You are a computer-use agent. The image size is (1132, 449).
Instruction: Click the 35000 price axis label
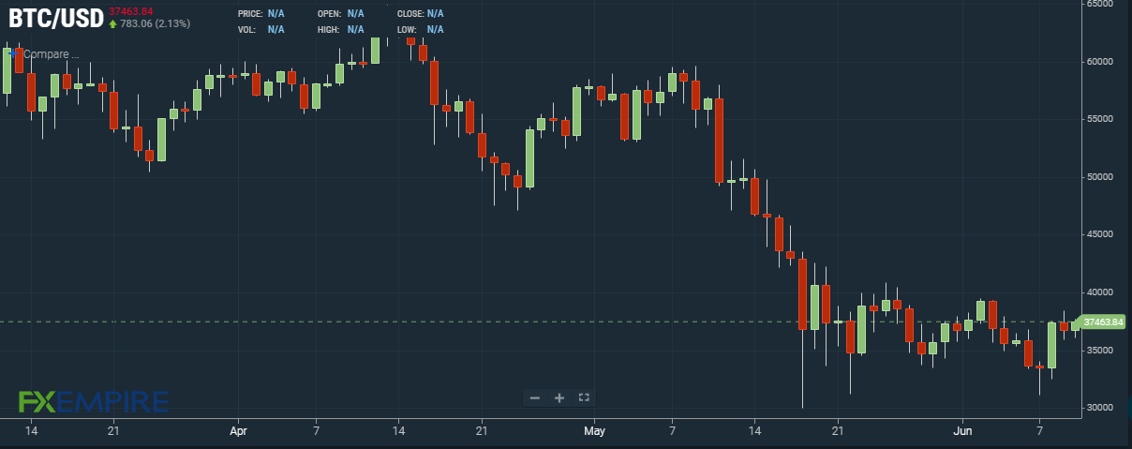click(1099, 351)
